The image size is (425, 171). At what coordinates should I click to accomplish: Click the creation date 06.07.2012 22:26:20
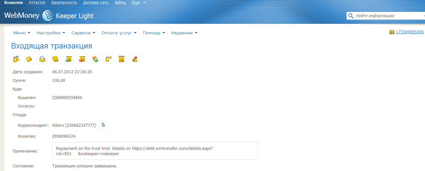pyautogui.click(x=72, y=72)
